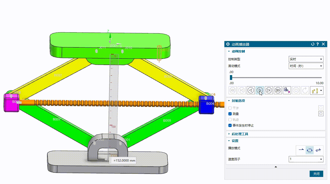Open measurement info button beside 测量
This screenshot has height=184, width=330.
[x=321, y=114]
